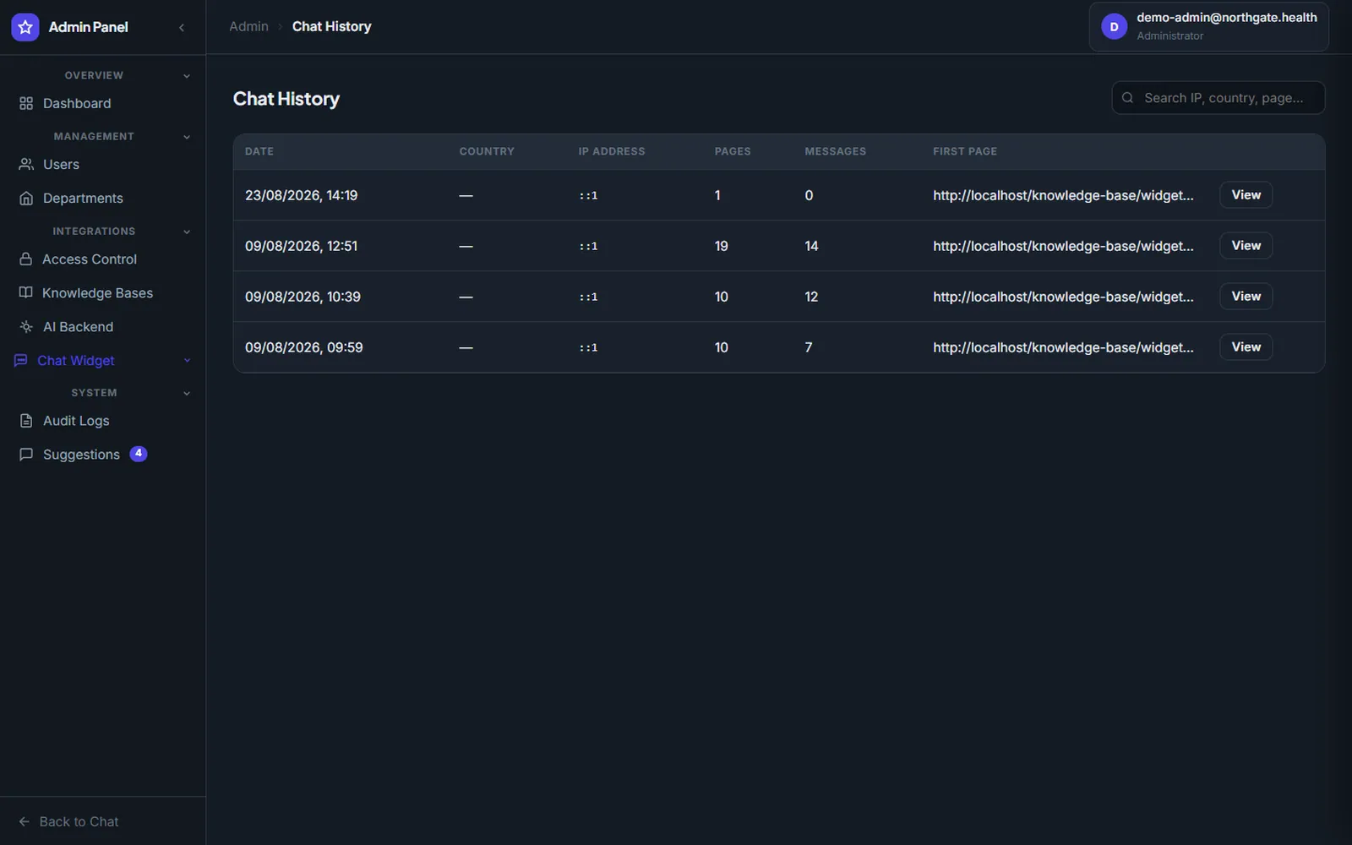
Task: View the 23/08/2026, 14:19 chat
Action: (x=1246, y=195)
